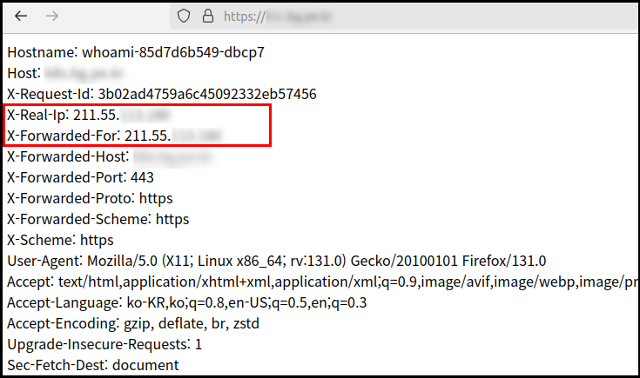Click the X-Forwarded-Scheme https line
This screenshot has height=378, width=640.
[x=98, y=219]
